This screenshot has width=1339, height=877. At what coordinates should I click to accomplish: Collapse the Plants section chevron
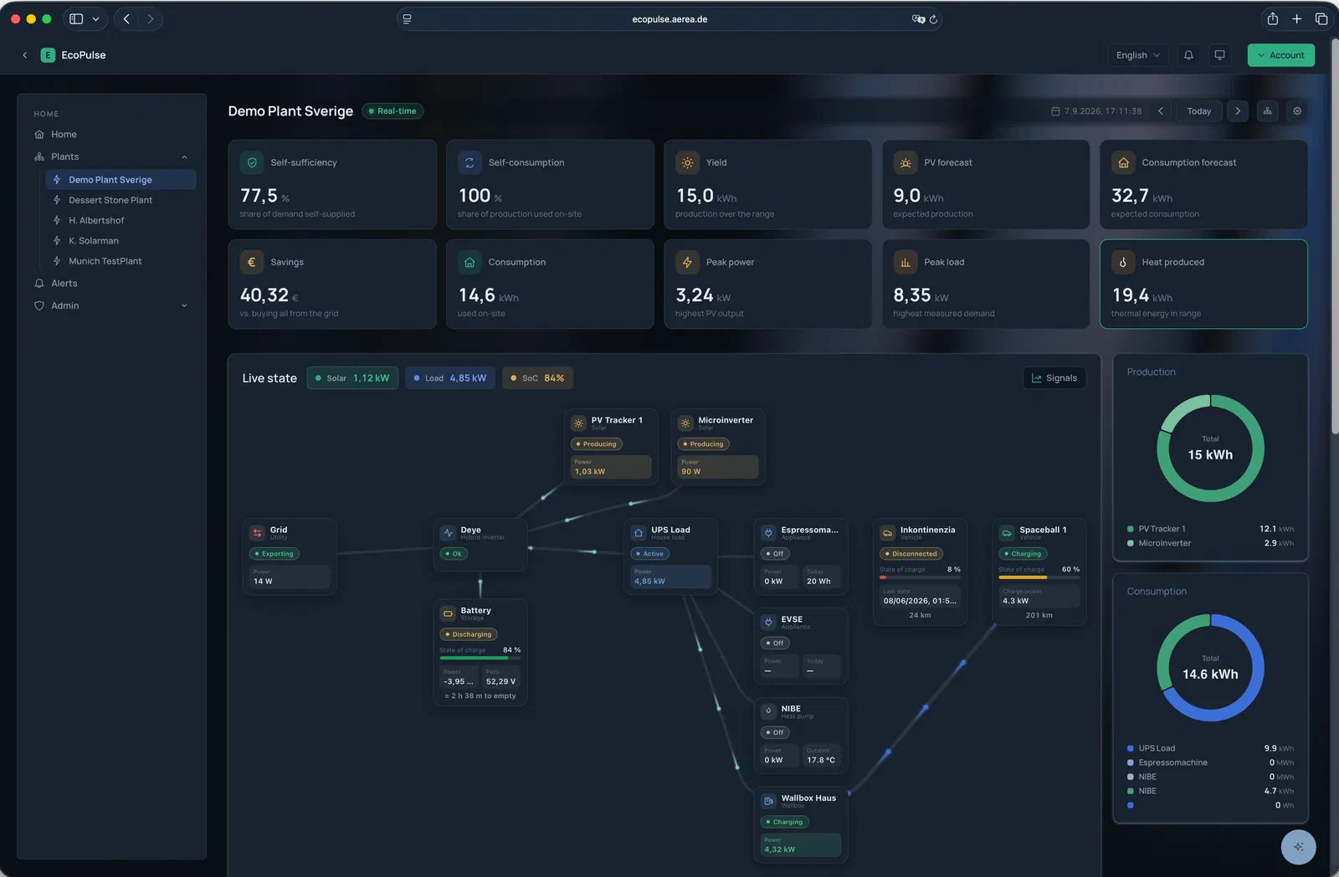(184, 157)
